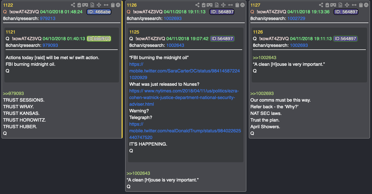Select text 'FBI burning midnight oil.'

point(30,64)
